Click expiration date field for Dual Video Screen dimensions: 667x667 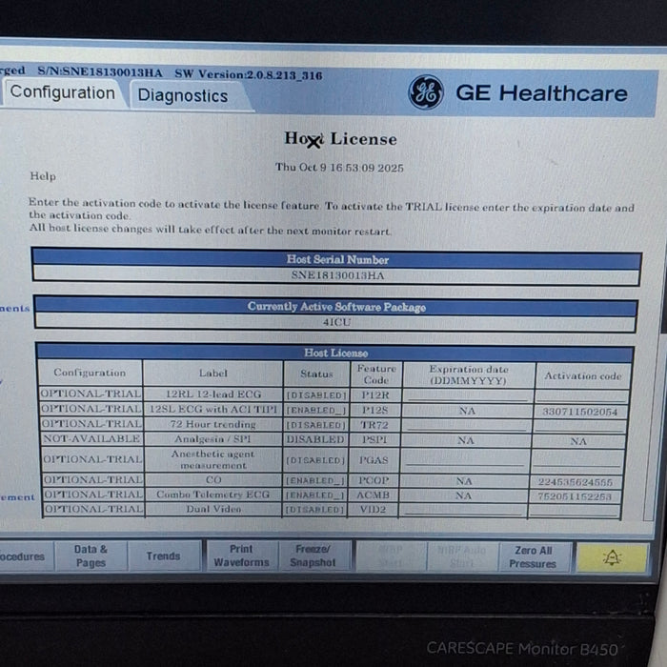(462, 510)
